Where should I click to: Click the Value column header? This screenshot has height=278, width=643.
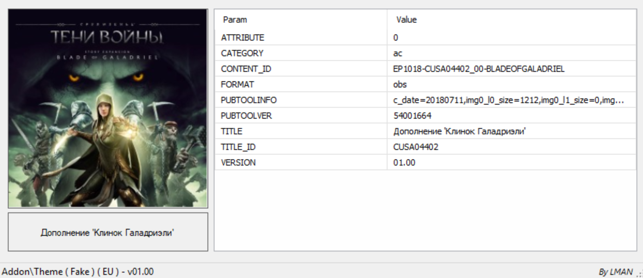point(511,20)
